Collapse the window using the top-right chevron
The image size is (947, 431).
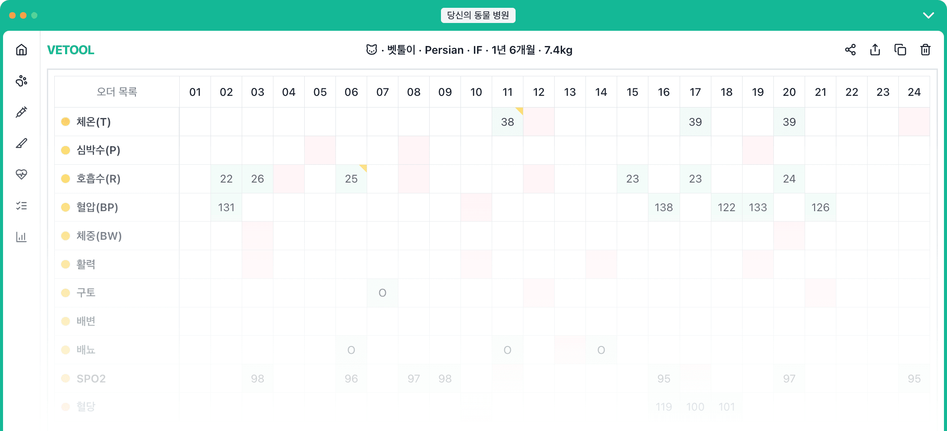[x=928, y=15]
